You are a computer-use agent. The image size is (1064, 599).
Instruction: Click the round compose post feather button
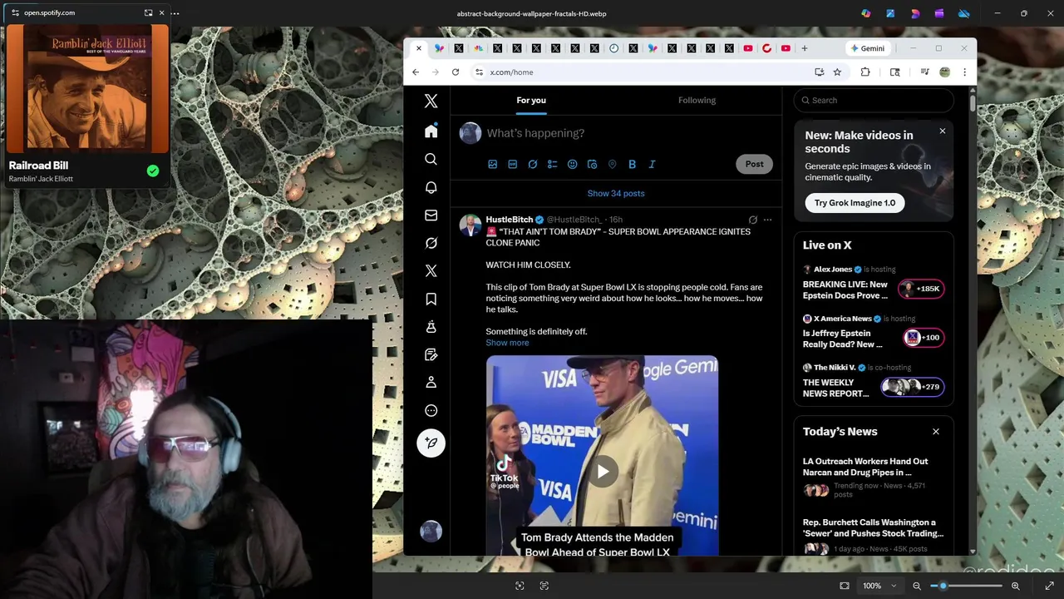431,443
